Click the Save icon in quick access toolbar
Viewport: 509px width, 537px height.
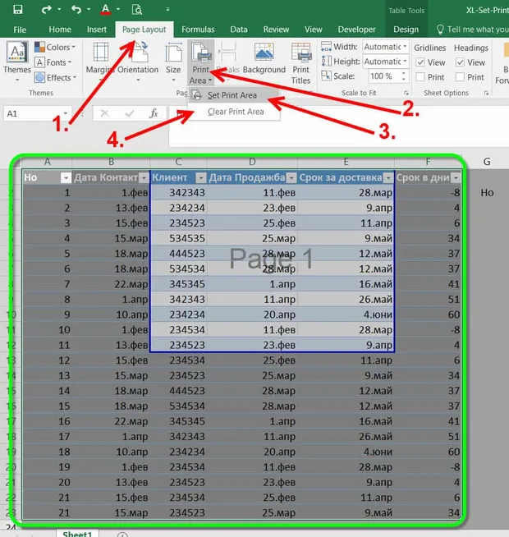coord(17,9)
